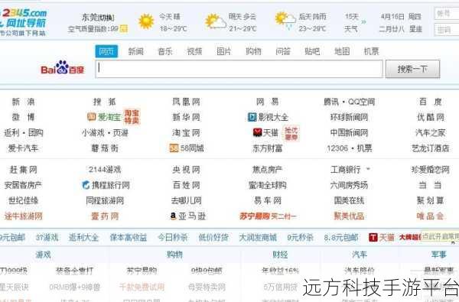The image size is (459, 302).
Task: Open 亚马逊 with Amazon icon
Action: pos(188,216)
